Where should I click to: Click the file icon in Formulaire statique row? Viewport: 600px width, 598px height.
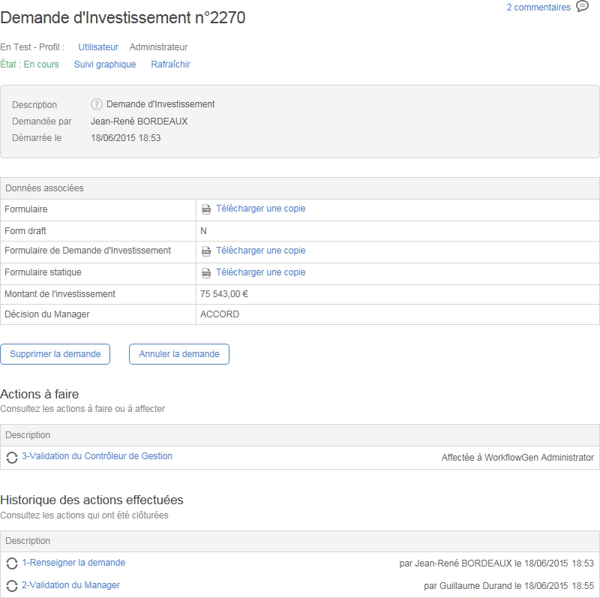206,273
